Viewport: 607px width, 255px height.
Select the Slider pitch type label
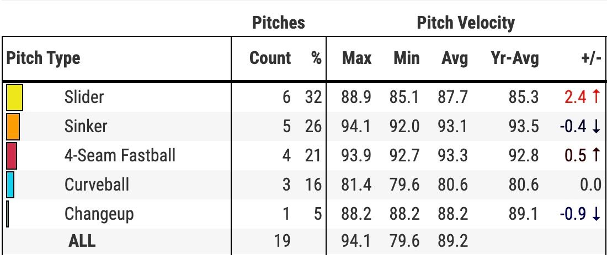click(x=84, y=97)
